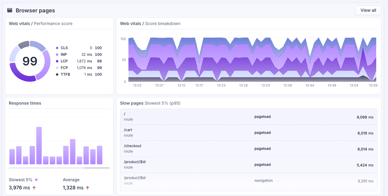Select the TTFB legend color dot
Screen dimensions: 388x196
[x=57, y=74]
